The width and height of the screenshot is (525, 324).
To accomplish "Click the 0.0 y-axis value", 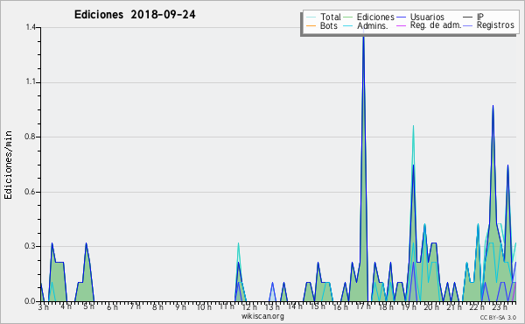I will coord(31,301).
